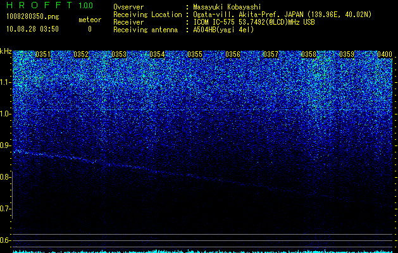
Task: Click the 0356 time marker
Action: tap(233, 54)
